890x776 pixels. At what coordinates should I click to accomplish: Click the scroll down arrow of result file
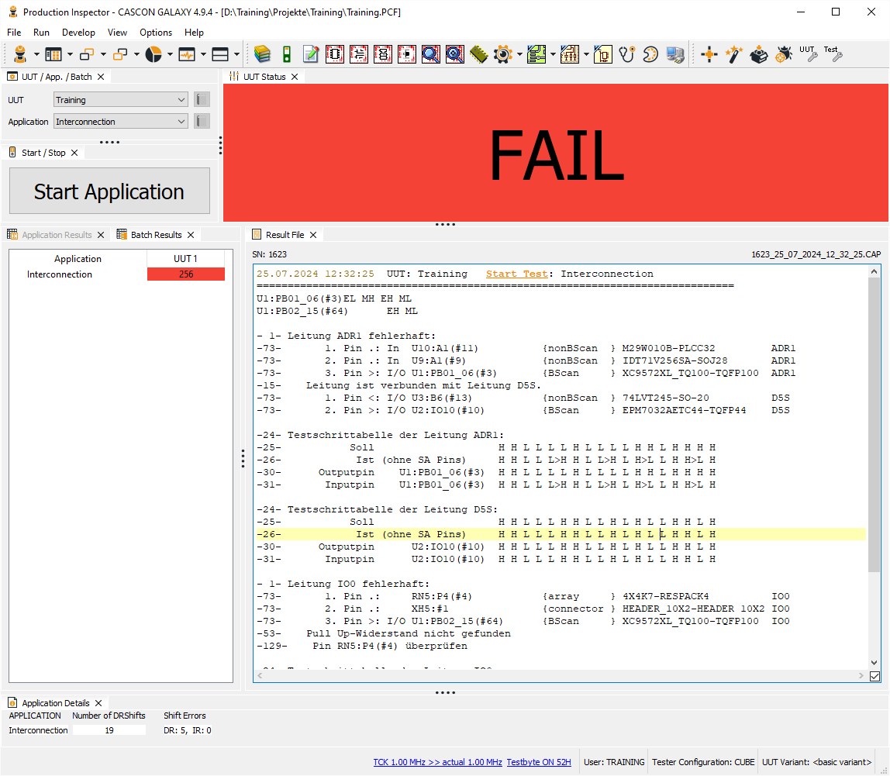pyautogui.click(x=874, y=663)
